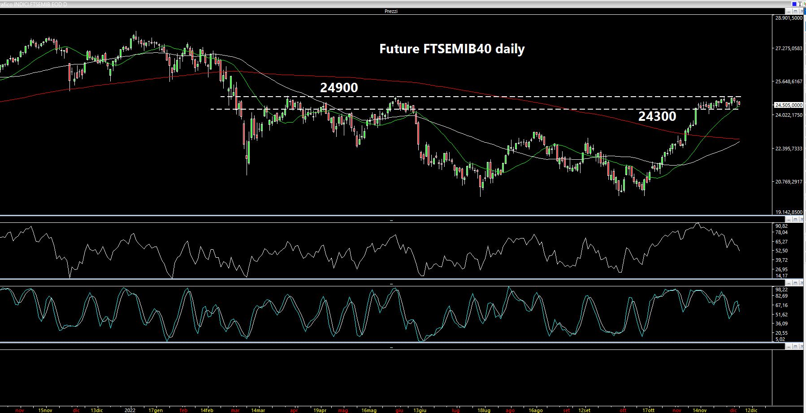Click the 26,95 level on the indicator scale
Screen dimensions: 806x413
pos(781,269)
